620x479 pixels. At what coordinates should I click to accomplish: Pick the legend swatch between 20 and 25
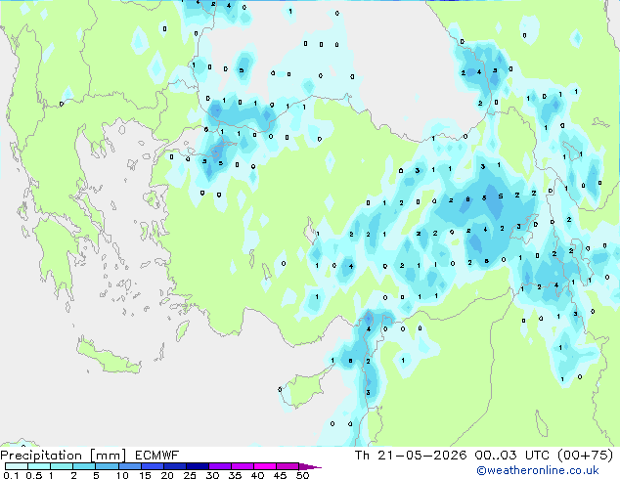[175, 466]
